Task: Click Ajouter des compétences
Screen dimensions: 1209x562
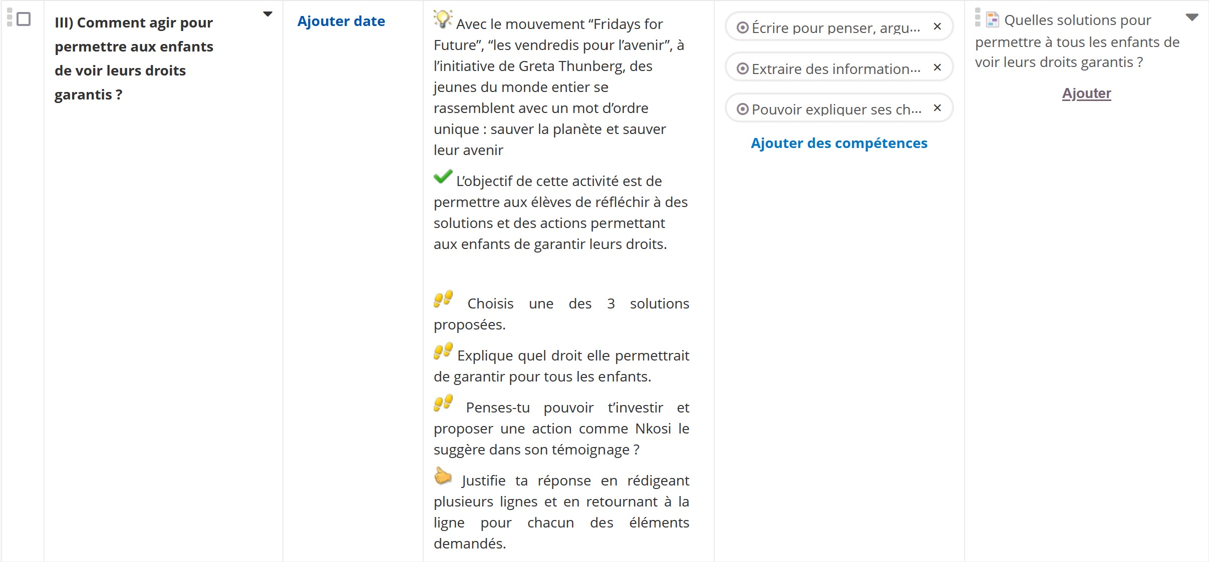Action: (x=839, y=143)
